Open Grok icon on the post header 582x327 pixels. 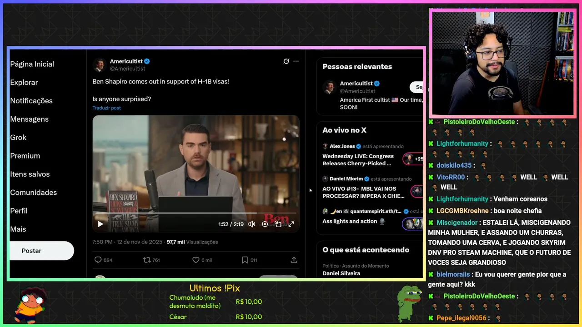click(x=286, y=61)
